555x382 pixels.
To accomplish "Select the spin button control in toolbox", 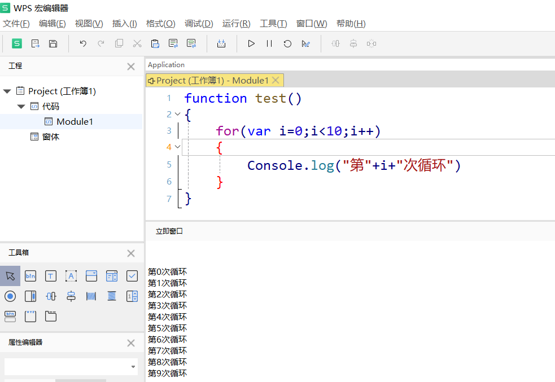I will (x=132, y=296).
